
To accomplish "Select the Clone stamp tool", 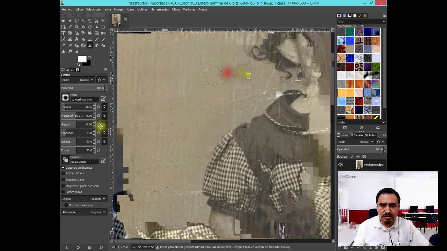I will 90,45.
